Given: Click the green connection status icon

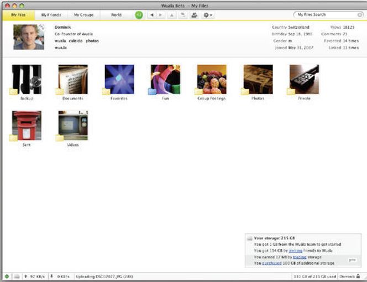Looking at the screenshot, I should coord(7,276).
